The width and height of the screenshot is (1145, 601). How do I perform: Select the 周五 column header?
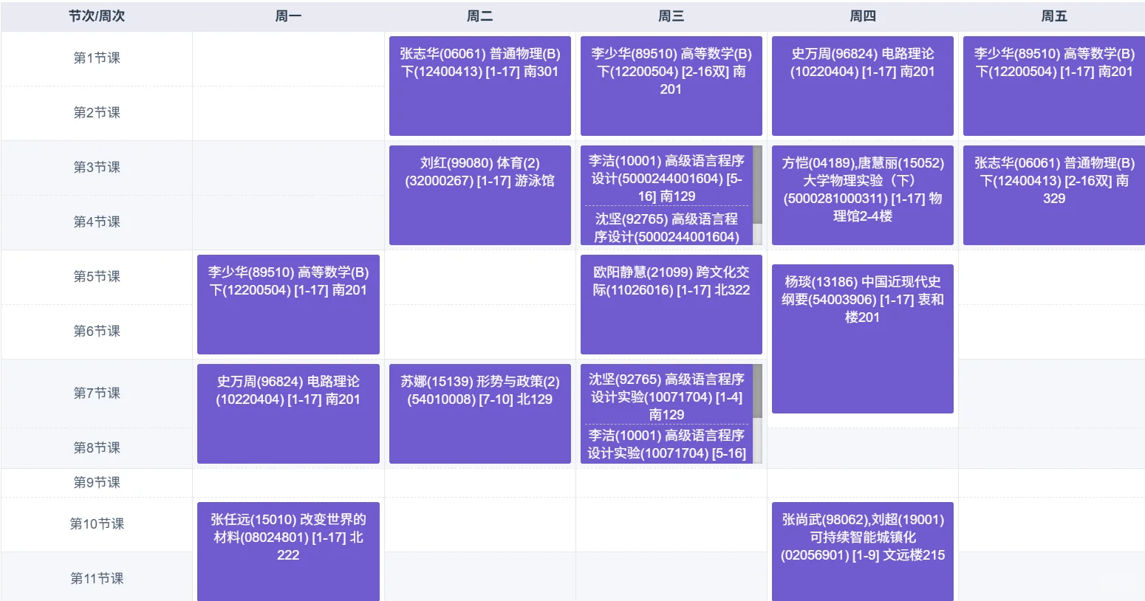pos(1053,16)
